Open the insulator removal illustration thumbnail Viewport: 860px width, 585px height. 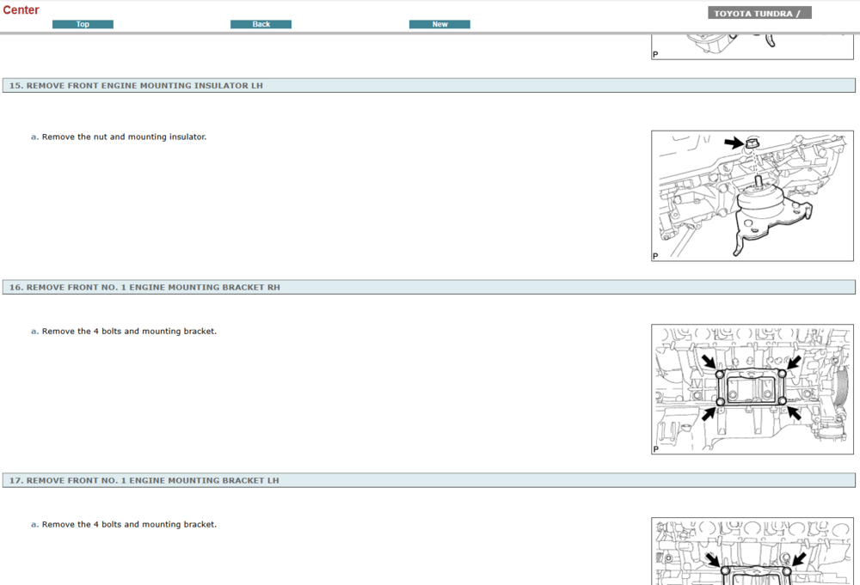(x=752, y=195)
